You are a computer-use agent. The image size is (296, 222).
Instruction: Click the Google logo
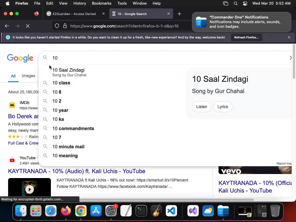click(20, 58)
